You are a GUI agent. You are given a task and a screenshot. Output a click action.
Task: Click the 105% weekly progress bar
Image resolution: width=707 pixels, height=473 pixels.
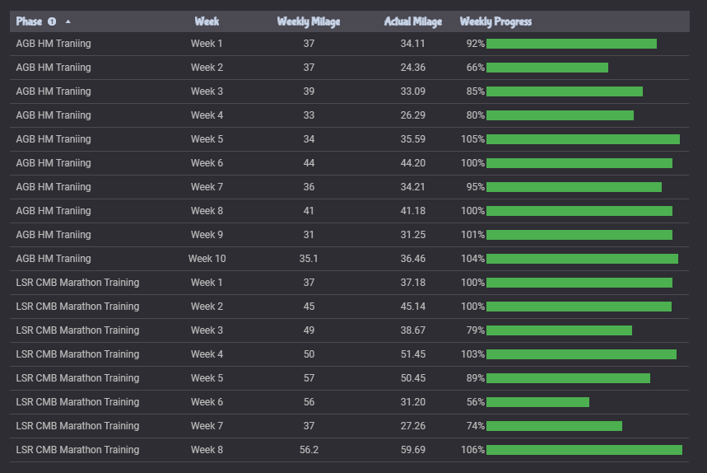(583, 139)
